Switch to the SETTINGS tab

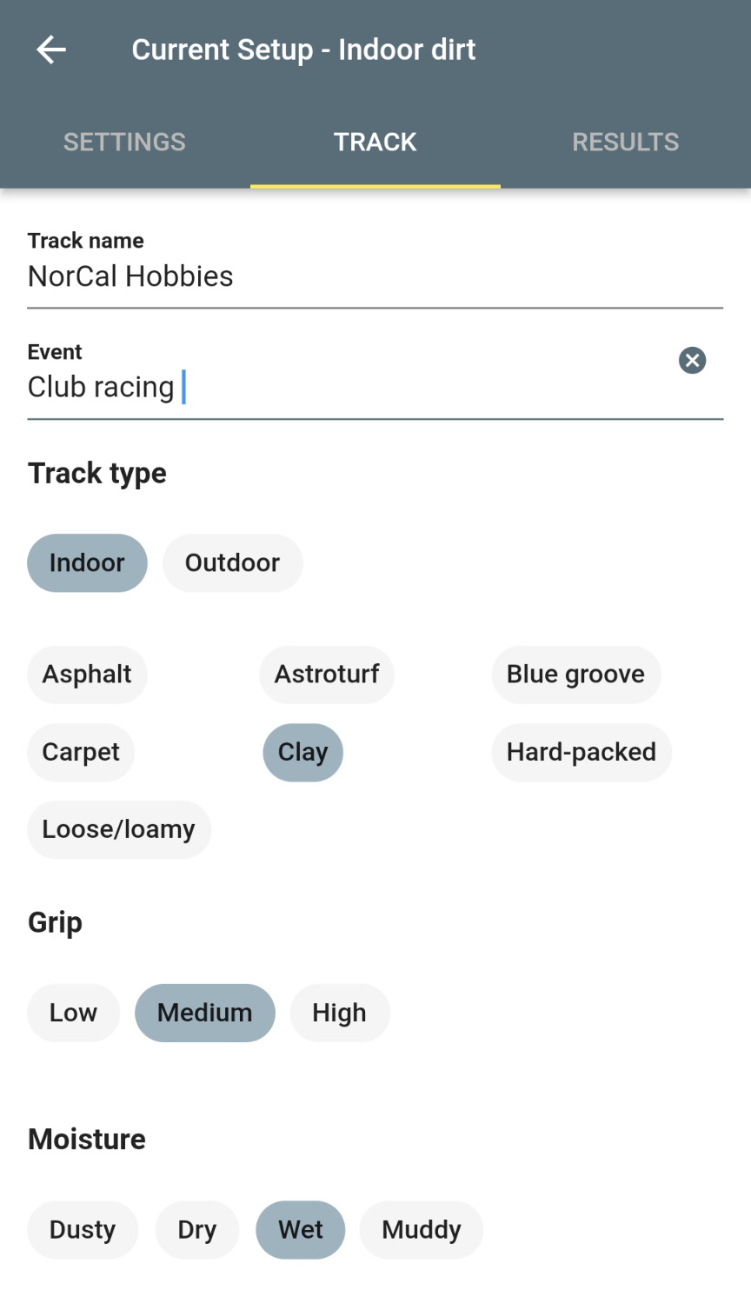123,141
